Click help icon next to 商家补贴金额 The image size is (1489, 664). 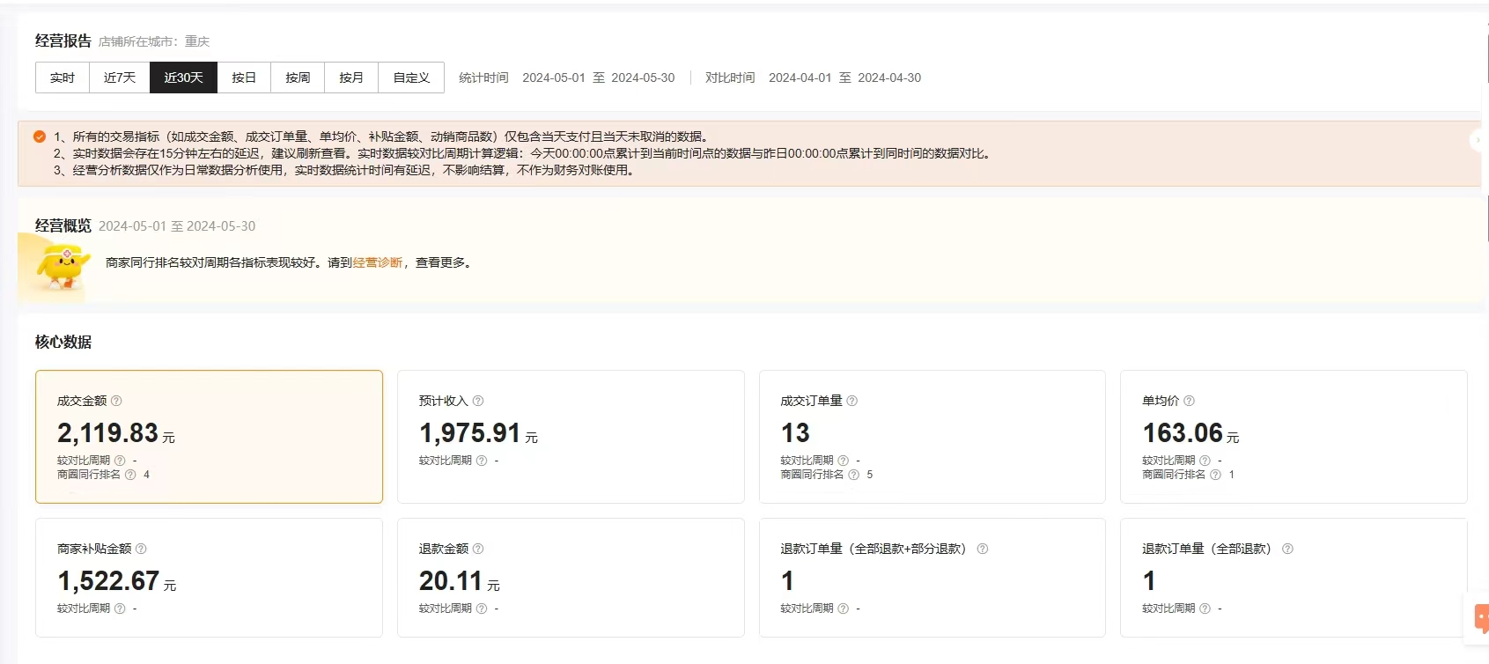click(x=141, y=549)
